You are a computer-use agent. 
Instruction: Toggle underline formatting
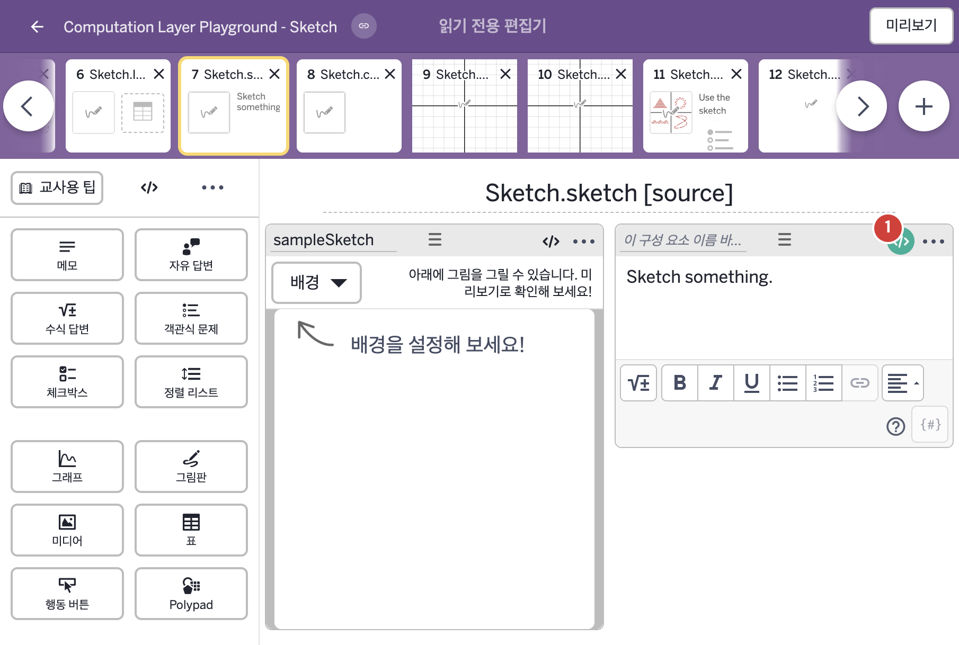coord(752,383)
